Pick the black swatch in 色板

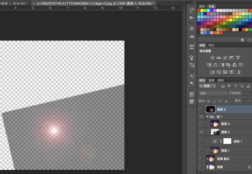240,29
